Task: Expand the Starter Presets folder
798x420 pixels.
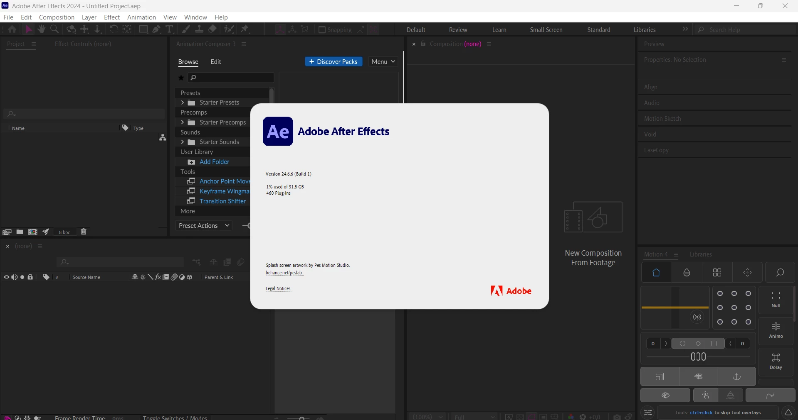Action: (182, 103)
